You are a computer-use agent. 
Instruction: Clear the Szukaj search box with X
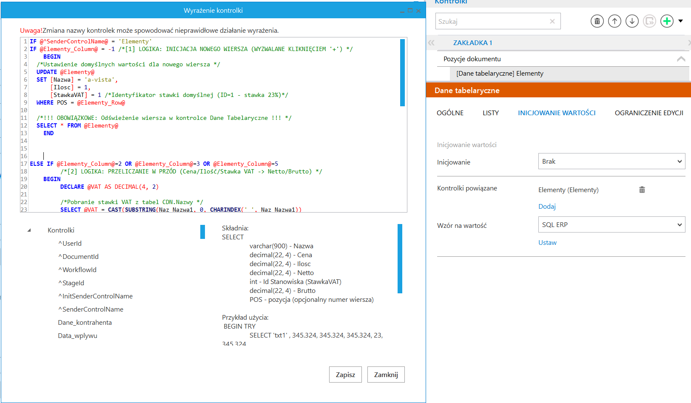click(x=552, y=21)
